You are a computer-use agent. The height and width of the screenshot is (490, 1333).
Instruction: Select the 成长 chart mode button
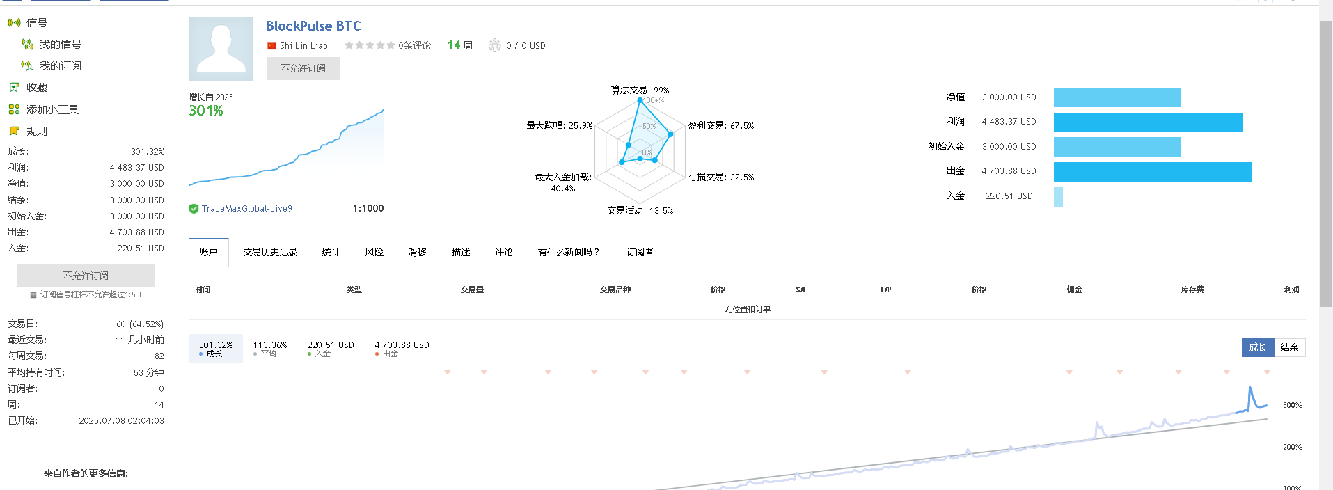tap(1258, 347)
